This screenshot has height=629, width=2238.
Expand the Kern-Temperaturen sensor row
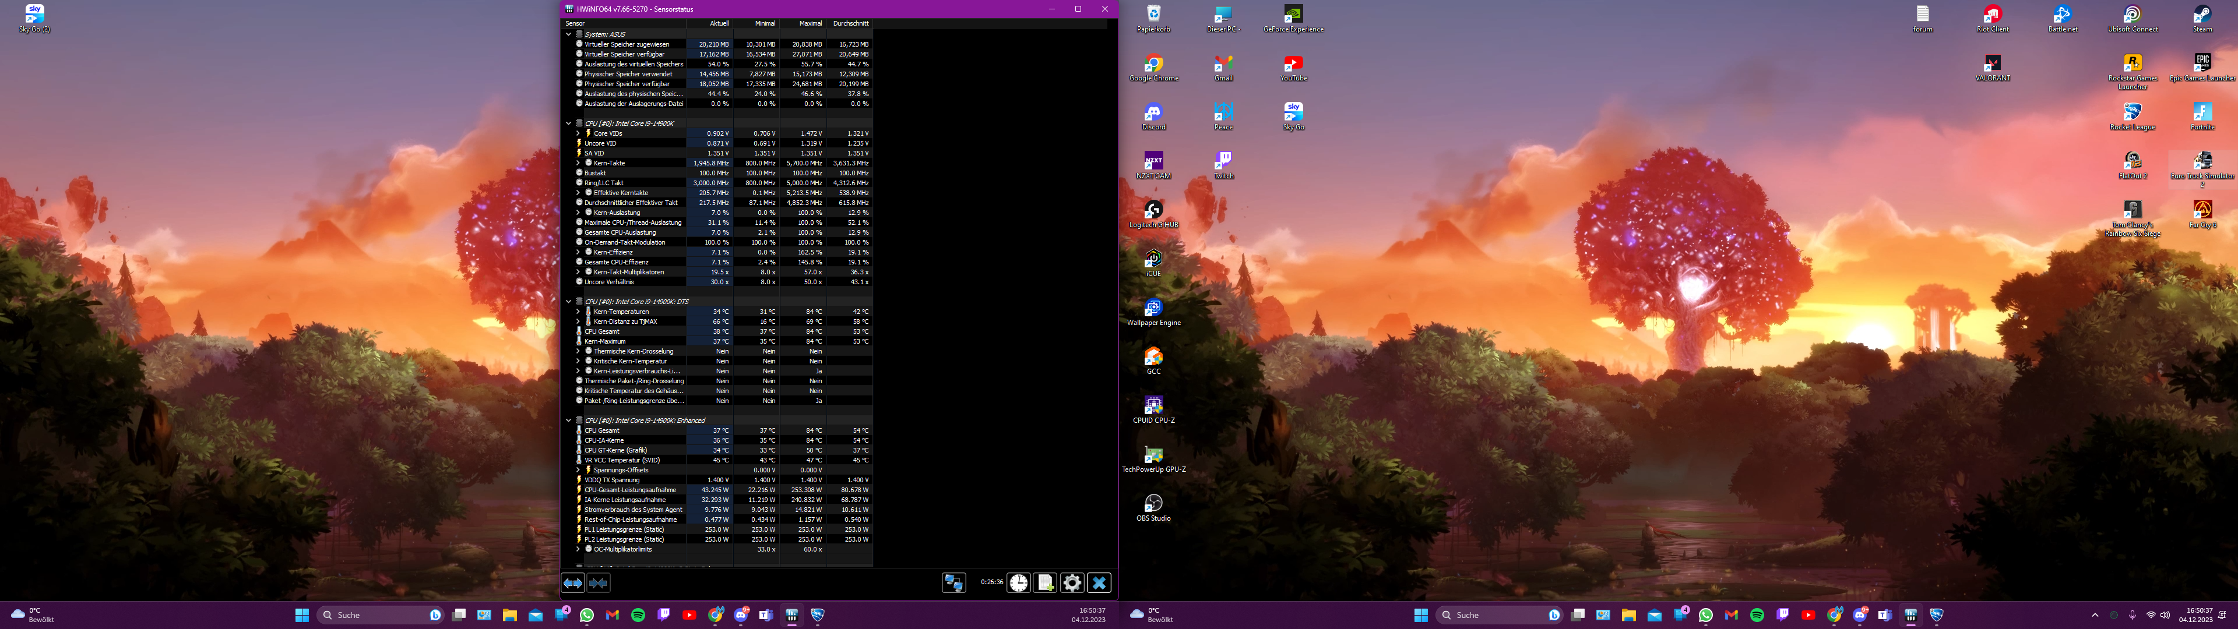(578, 312)
